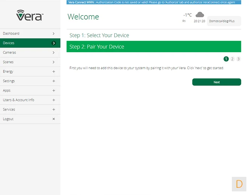Open the Services menu item
This screenshot has height=195, width=250.
pos(30,109)
